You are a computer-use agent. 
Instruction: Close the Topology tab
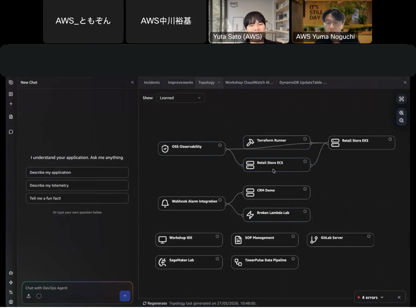(219, 83)
